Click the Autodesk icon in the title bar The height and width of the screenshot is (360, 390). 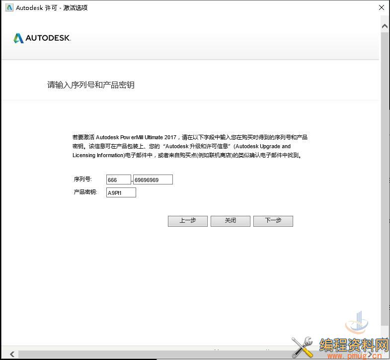point(9,7)
